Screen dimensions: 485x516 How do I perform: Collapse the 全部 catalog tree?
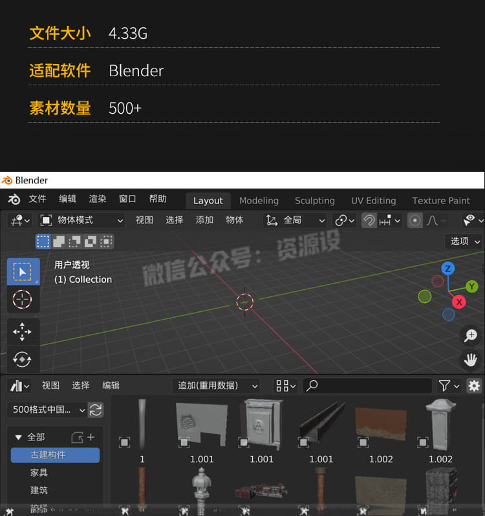19,437
